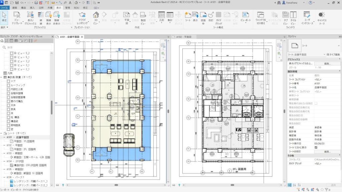
Task: Open Visibility/Graphics (表示/グラフィックス) settings
Action: pos(30,17)
